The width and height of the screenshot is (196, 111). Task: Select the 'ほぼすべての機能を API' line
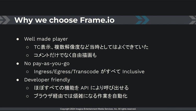[81, 88]
